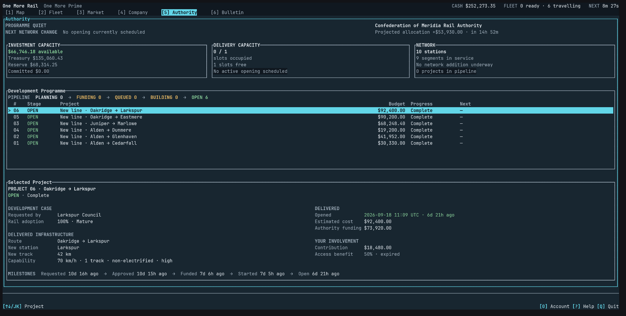Click the QUEUED 0 pipeline stage
Image resolution: width=626 pixels, height=316 pixels.
tap(126, 97)
